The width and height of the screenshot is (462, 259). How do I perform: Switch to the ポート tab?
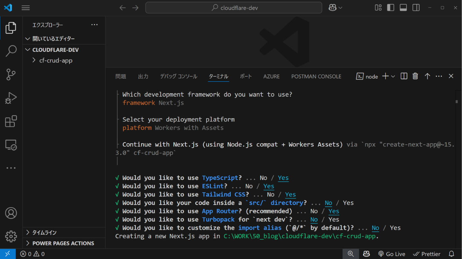coord(246,76)
